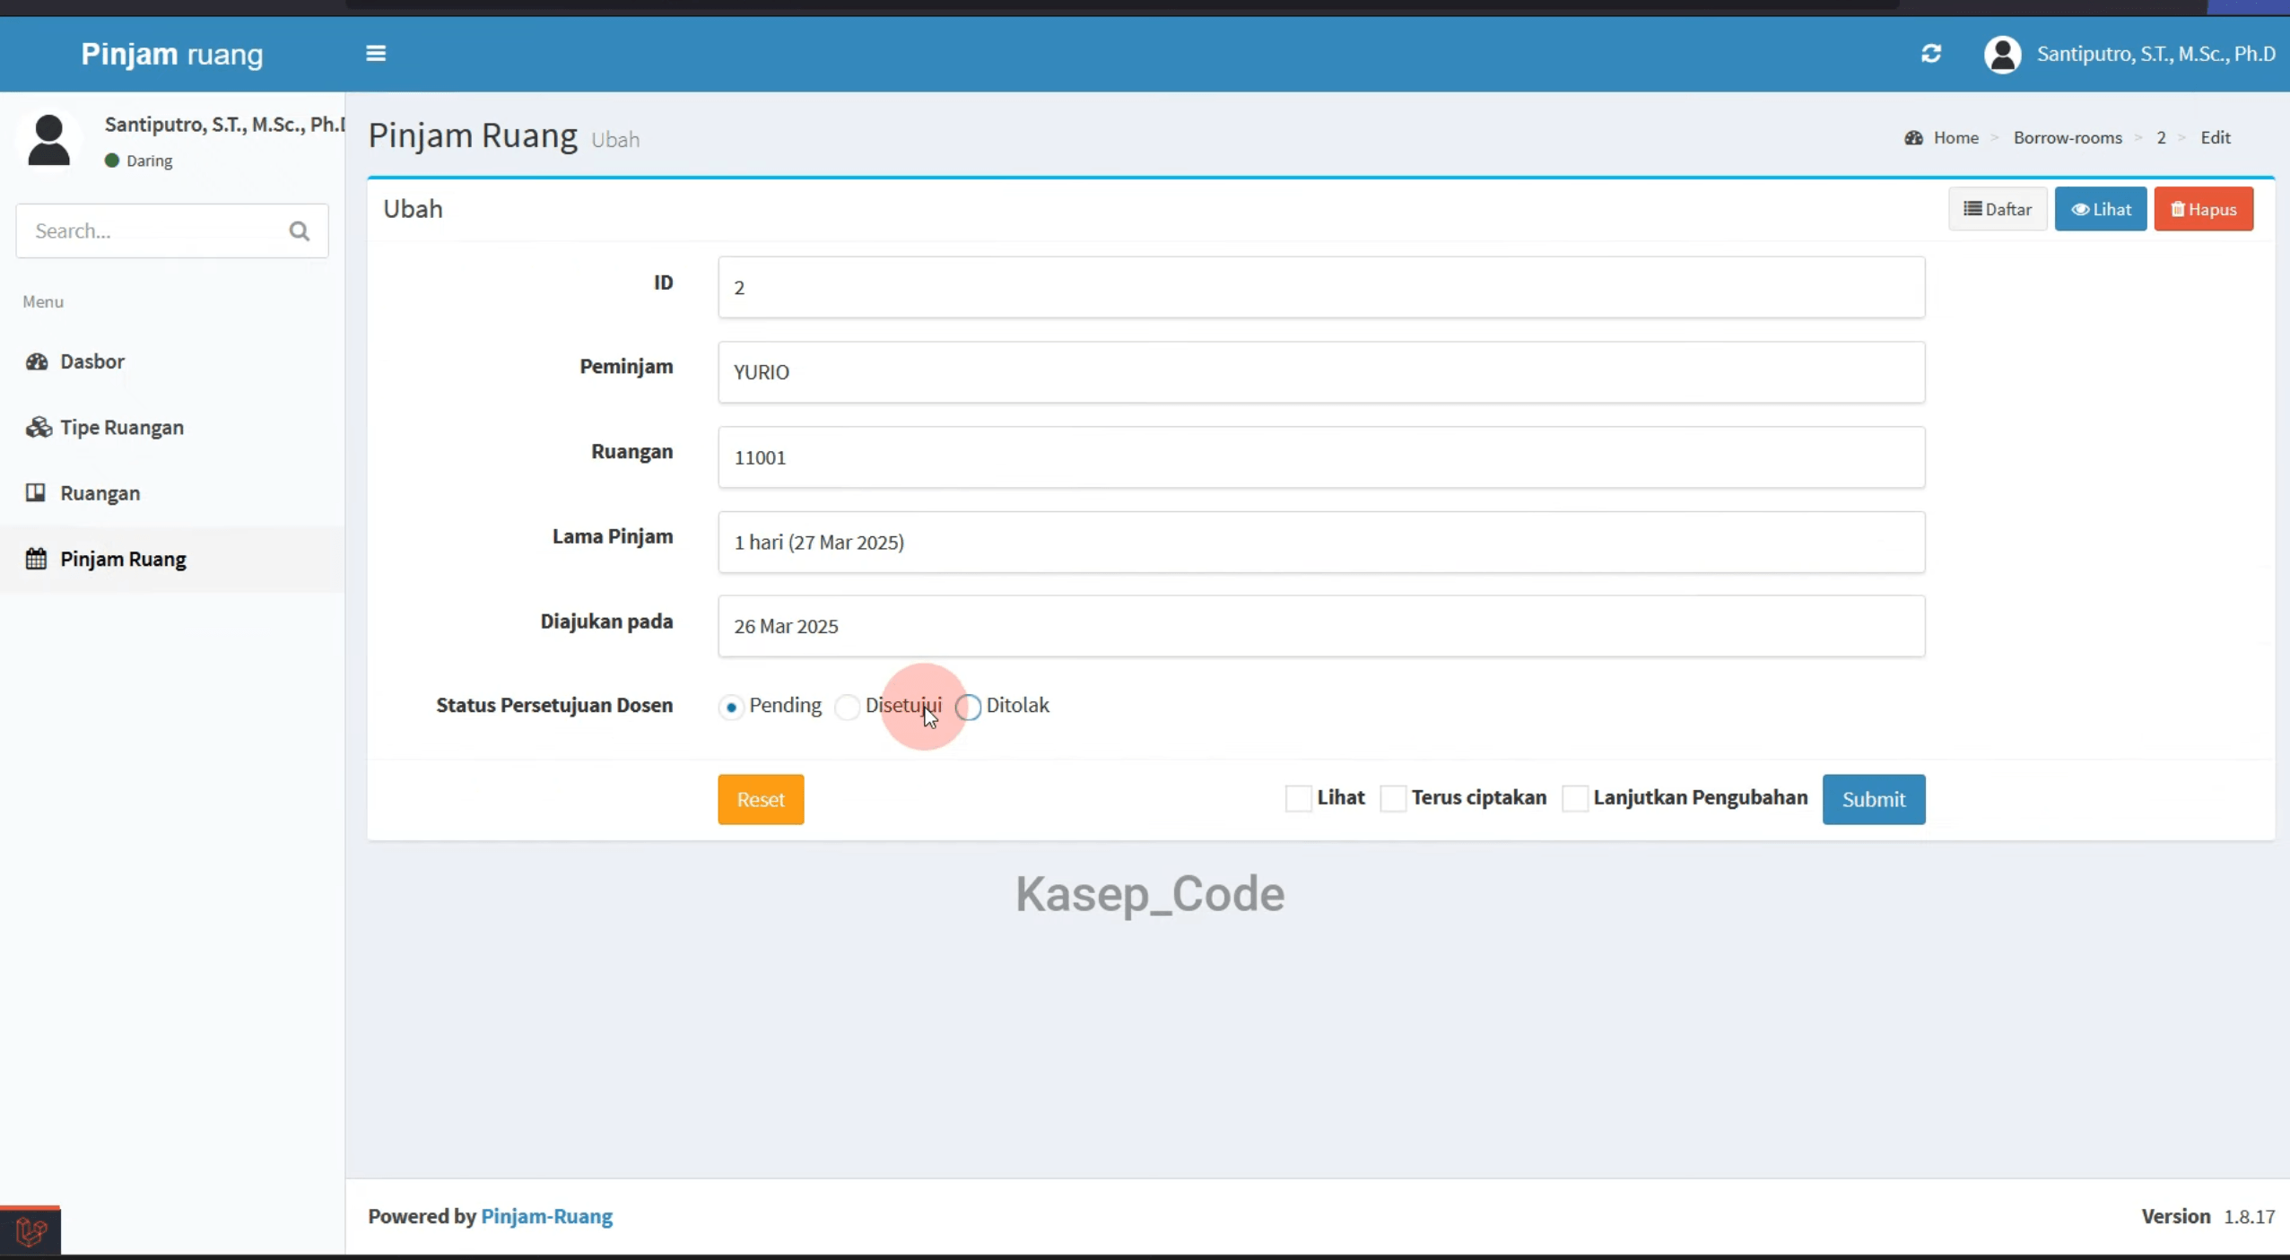Viewport: 2290px width, 1260px height.
Task: Select the Ditolak radio button
Action: [x=968, y=707]
